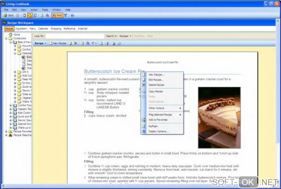Click the Clear button in the search bar

click(x=150, y=36)
